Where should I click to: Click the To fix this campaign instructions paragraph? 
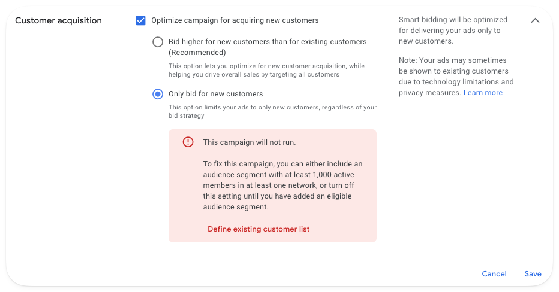point(282,185)
